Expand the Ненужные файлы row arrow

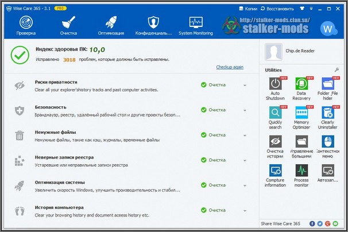coord(245,136)
